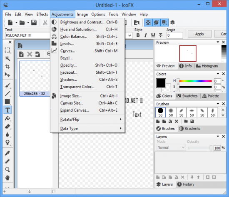The width and height of the screenshot is (229, 197).
Task: Select the blur drop tool
Action: [7, 135]
